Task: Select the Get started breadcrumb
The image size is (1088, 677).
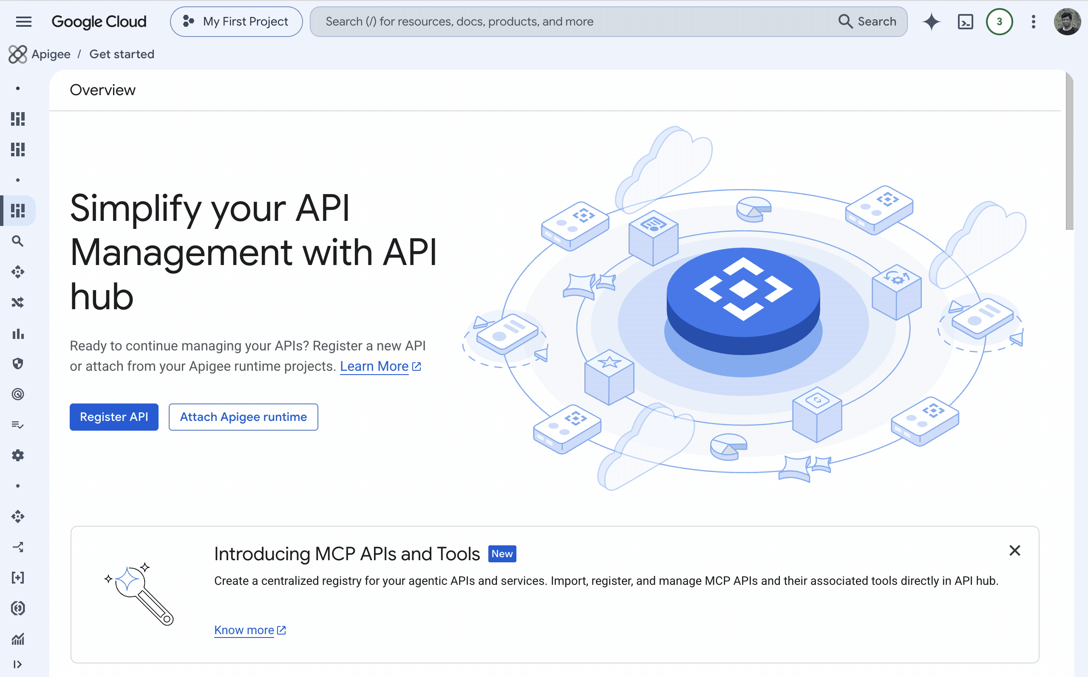Action: [122, 54]
